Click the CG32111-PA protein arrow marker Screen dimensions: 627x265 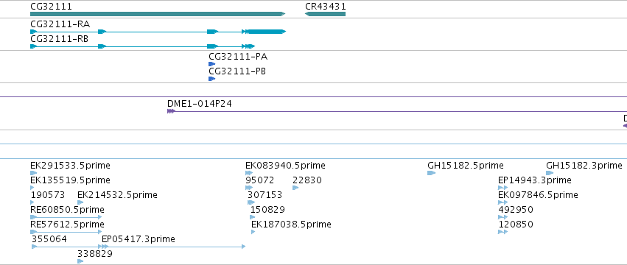(x=212, y=64)
